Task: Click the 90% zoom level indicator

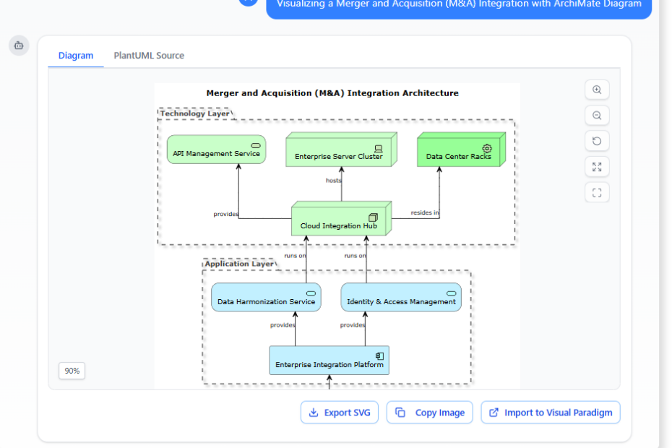Action: point(72,370)
